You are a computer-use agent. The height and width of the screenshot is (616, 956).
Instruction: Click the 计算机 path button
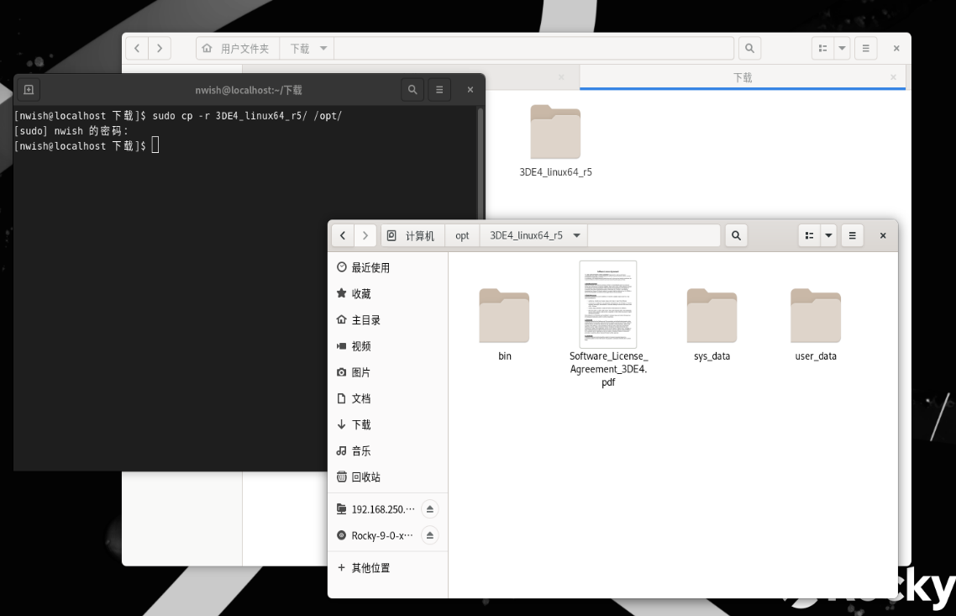pos(412,236)
